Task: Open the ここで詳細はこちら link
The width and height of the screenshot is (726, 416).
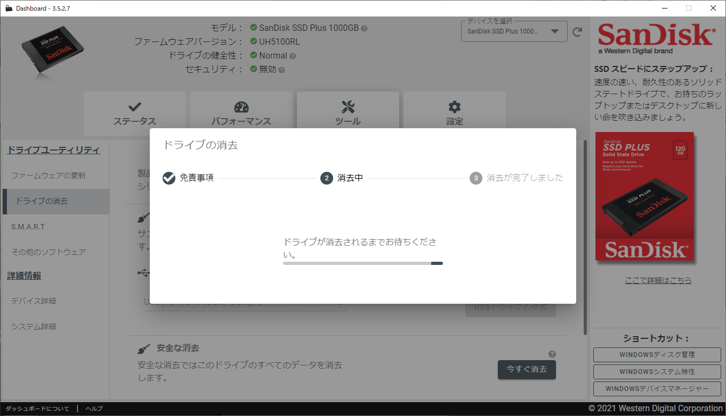Action: (x=658, y=280)
